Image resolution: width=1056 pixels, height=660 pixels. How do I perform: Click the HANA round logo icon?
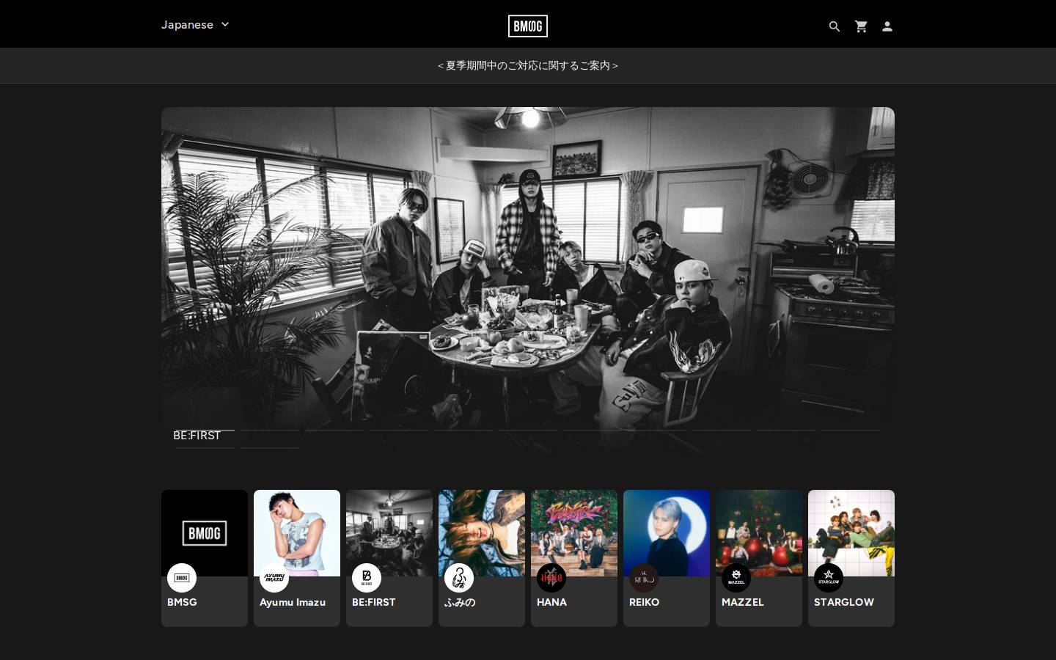click(x=551, y=578)
